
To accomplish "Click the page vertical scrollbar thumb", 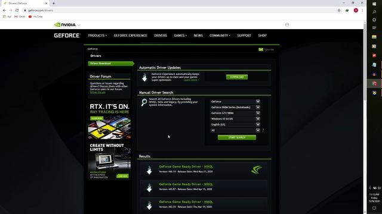I will click(x=365, y=62).
